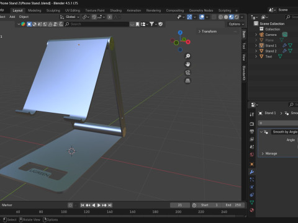
Task: Click the Camera data icon in outliner
Action: (x=285, y=35)
